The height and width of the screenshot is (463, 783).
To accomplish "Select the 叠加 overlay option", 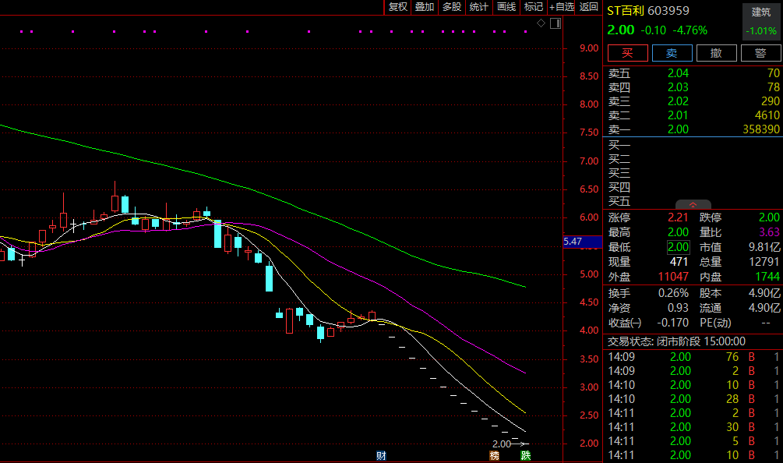I will (425, 7).
